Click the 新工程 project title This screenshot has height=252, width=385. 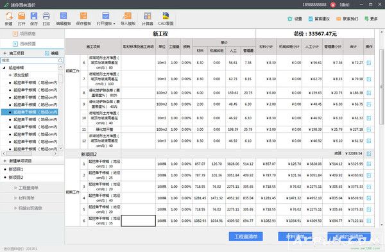click(x=160, y=33)
